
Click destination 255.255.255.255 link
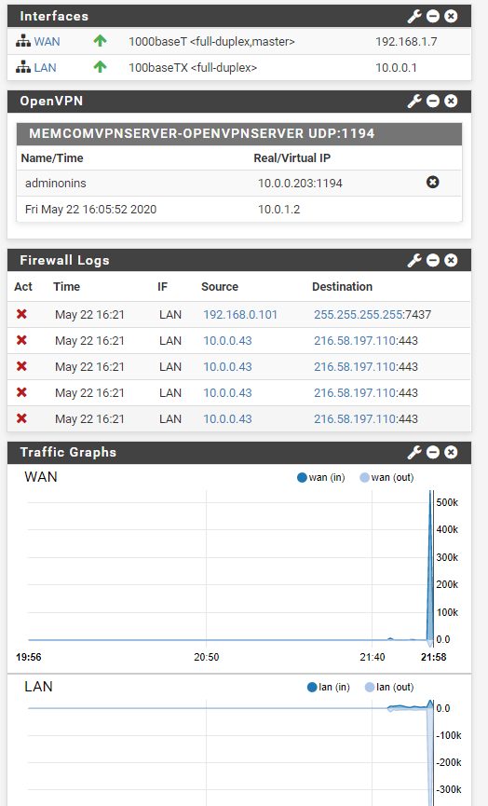359,315
